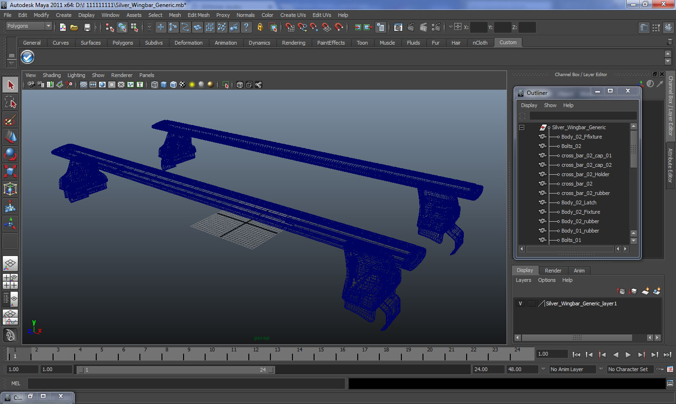This screenshot has width=676, height=404.
Task: Toggle wireframe display in viewport toolbar
Action: tap(154, 85)
